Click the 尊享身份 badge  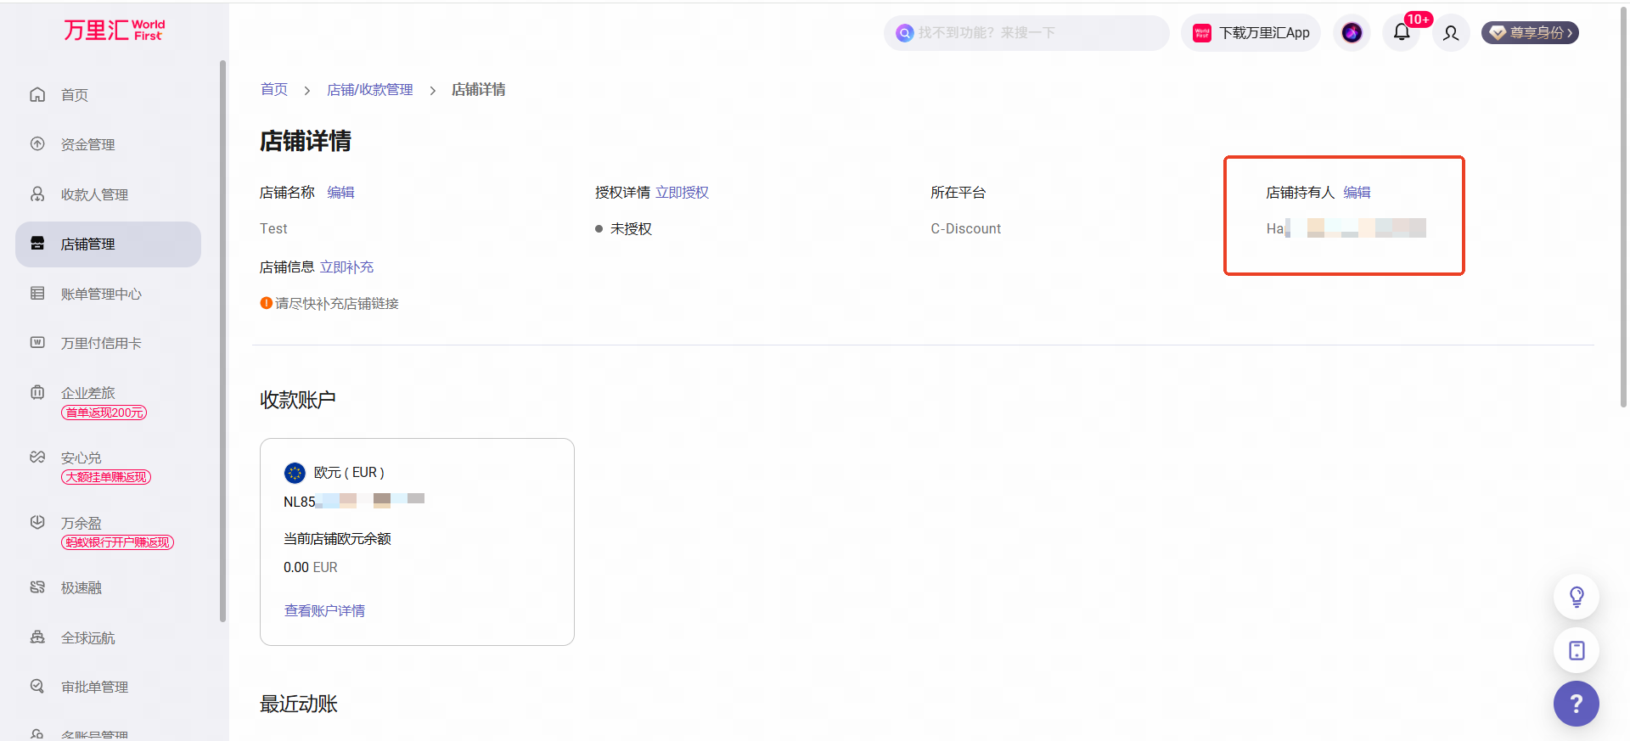coord(1530,33)
